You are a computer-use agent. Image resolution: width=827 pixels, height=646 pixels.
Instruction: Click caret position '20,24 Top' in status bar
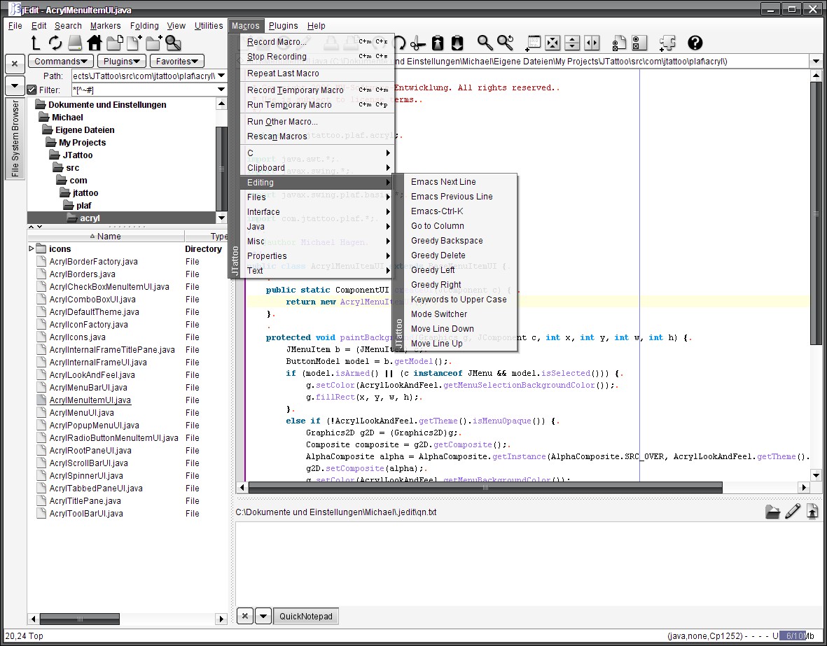(x=25, y=636)
